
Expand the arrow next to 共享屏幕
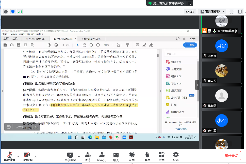(79, 156)
